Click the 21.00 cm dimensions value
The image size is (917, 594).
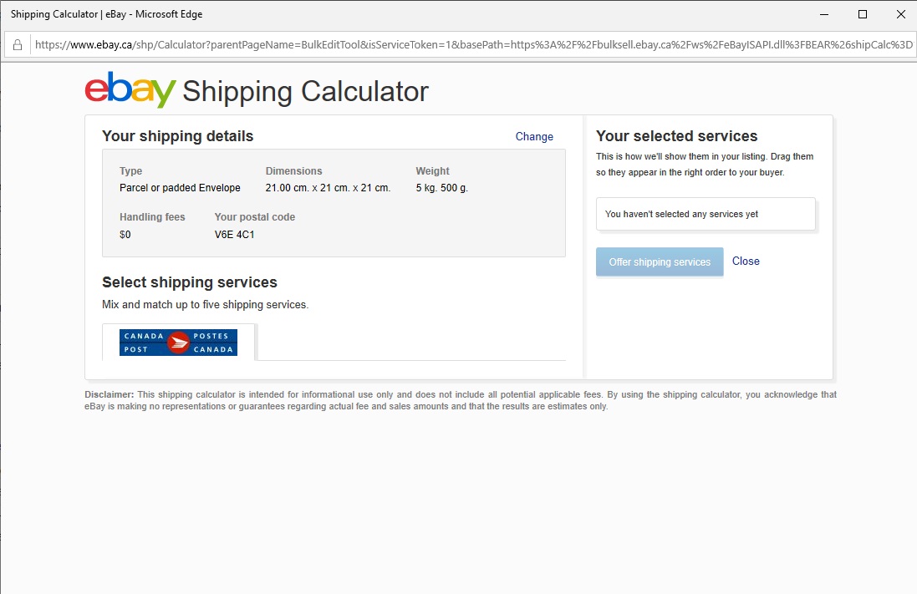coord(328,188)
